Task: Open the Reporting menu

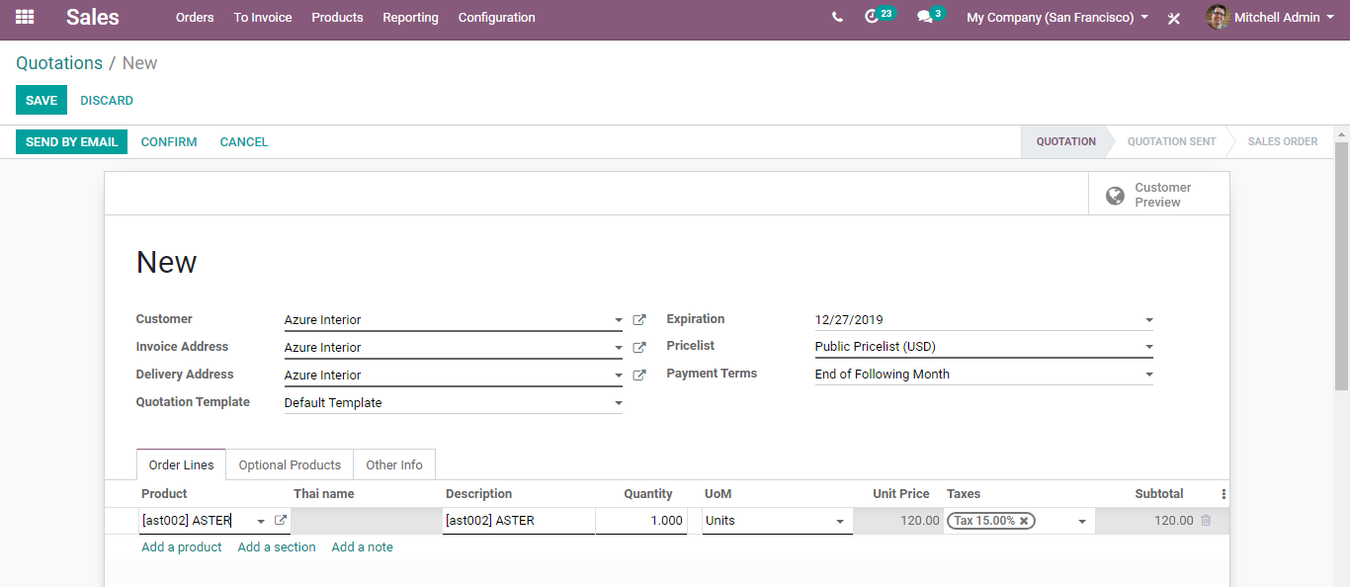Action: tap(410, 18)
